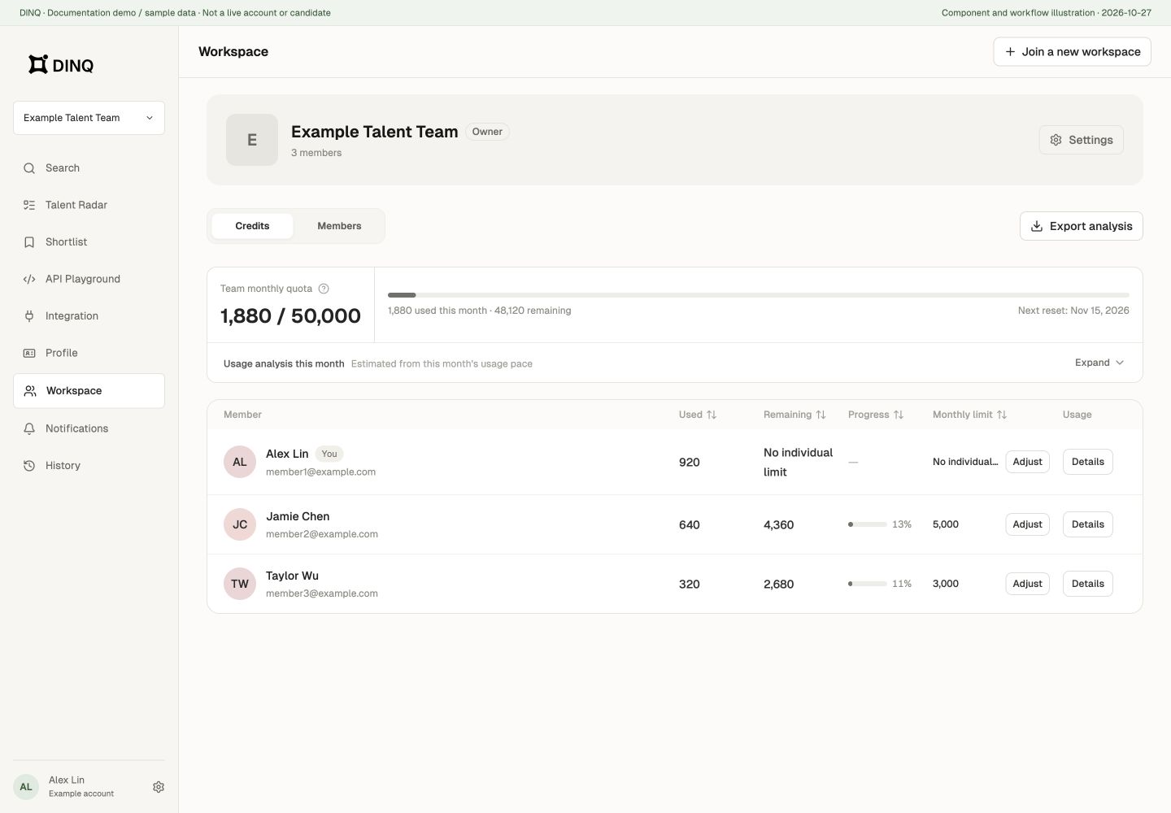Expand the usage analysis section
The width and height of the screenshot is (1171, 813).
(x=1099, y=363)
